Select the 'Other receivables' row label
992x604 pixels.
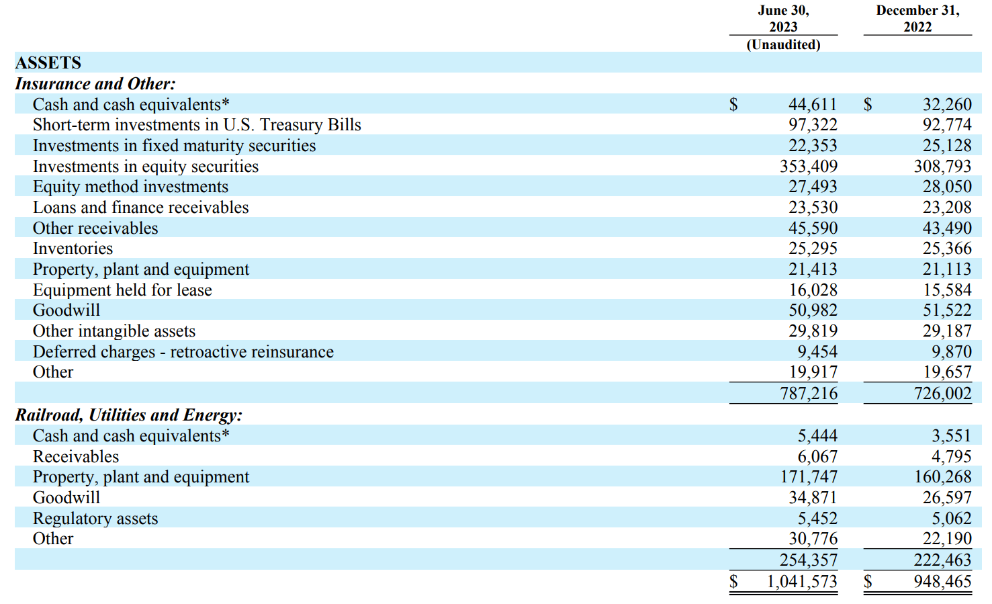tap(95, 228)
